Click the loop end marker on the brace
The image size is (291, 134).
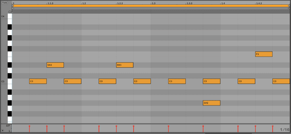point(289,6)
